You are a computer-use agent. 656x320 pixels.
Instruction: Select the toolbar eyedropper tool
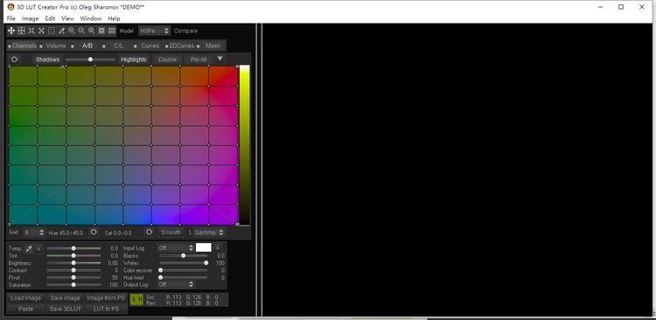click(x=61, y=31)
